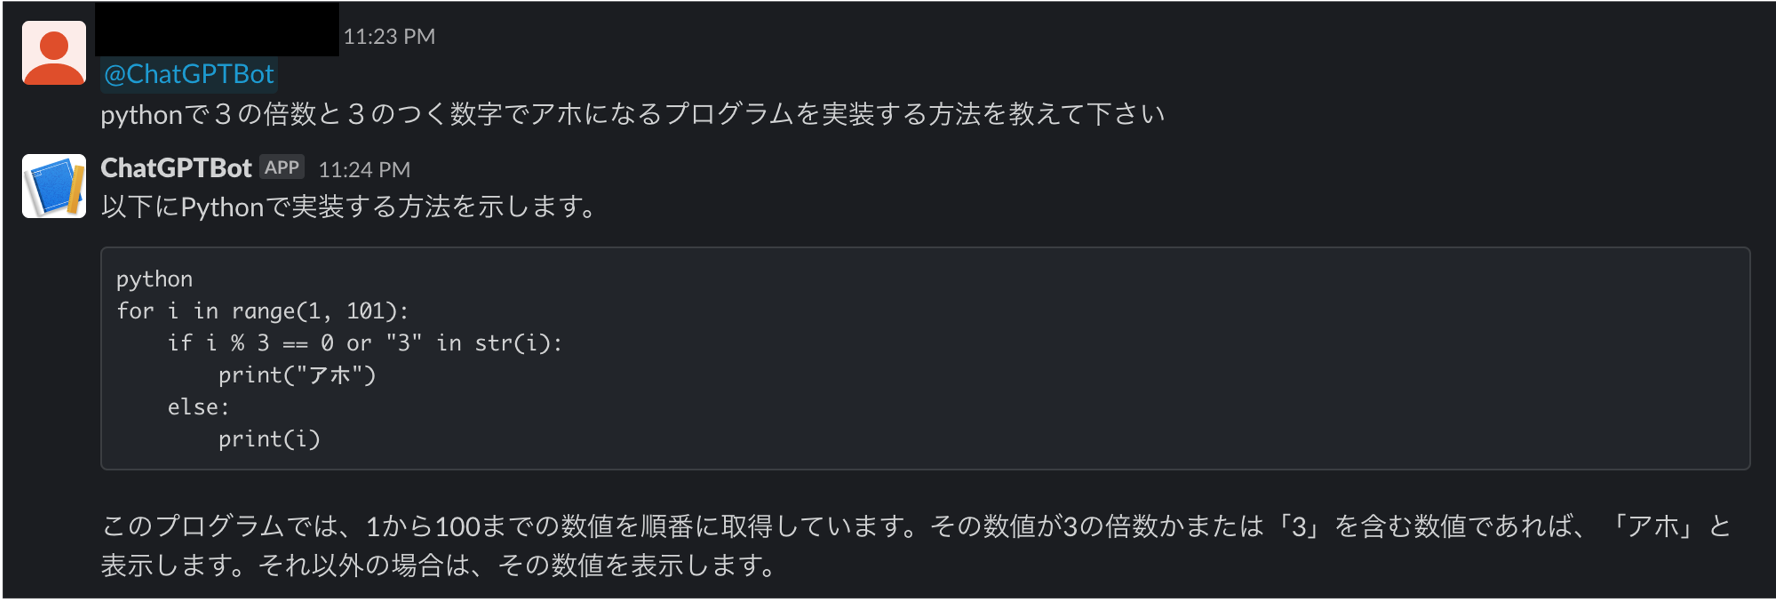The width and height of the screenshot is (1776, 599).
Task: Click the bot's intro sentence about Python
Action: (348, 205)
